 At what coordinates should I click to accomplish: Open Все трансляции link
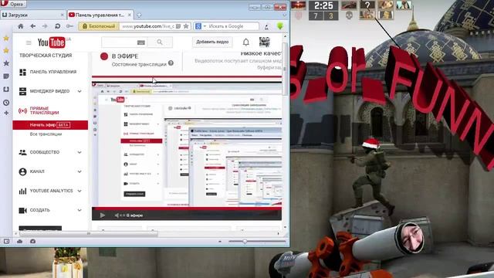pos(46,134)
